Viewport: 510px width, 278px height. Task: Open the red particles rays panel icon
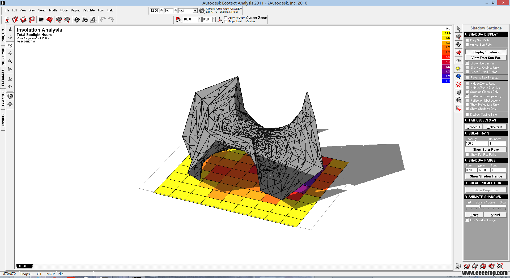pos(458,84)
